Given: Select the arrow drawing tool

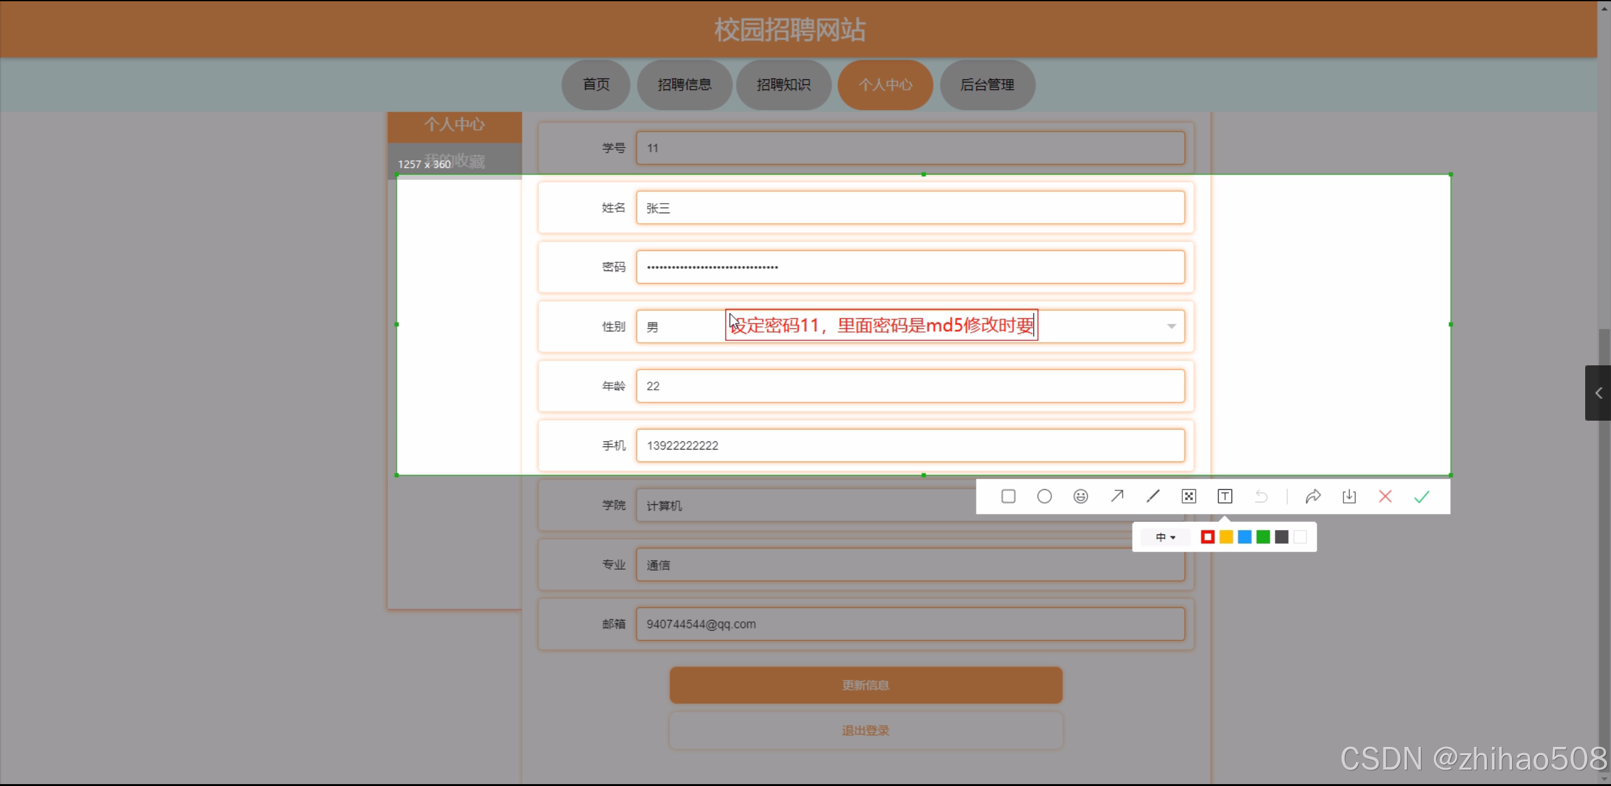Looking at the screenshot, I should click(x=1117, y=497).
